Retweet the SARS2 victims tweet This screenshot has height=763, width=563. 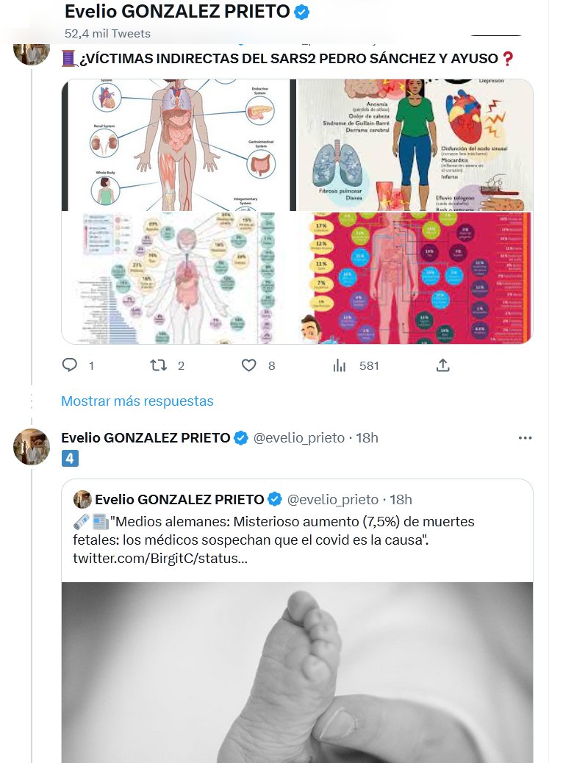coord(158,365)
